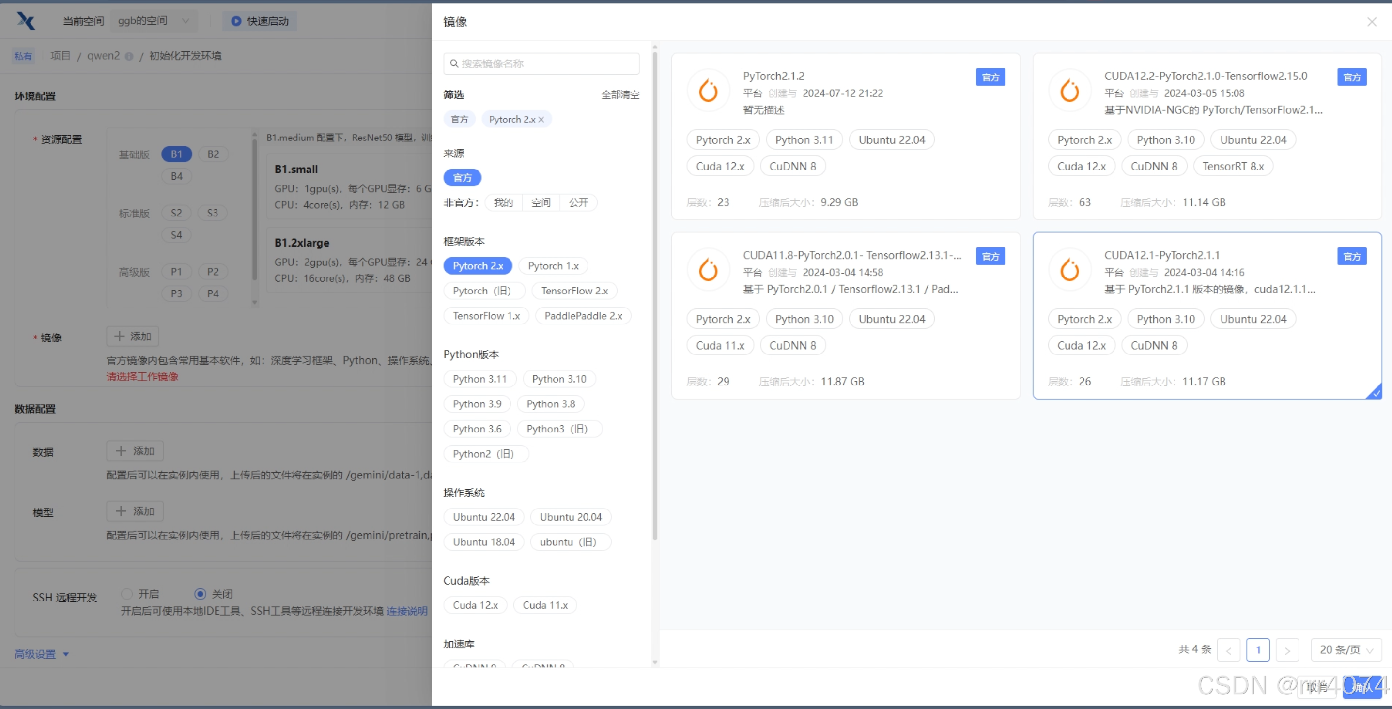Toggle the Python 3.10 filter tag
Viewport: 1392px width, 709px height.
pyautogui.click(x=559, y=379)
